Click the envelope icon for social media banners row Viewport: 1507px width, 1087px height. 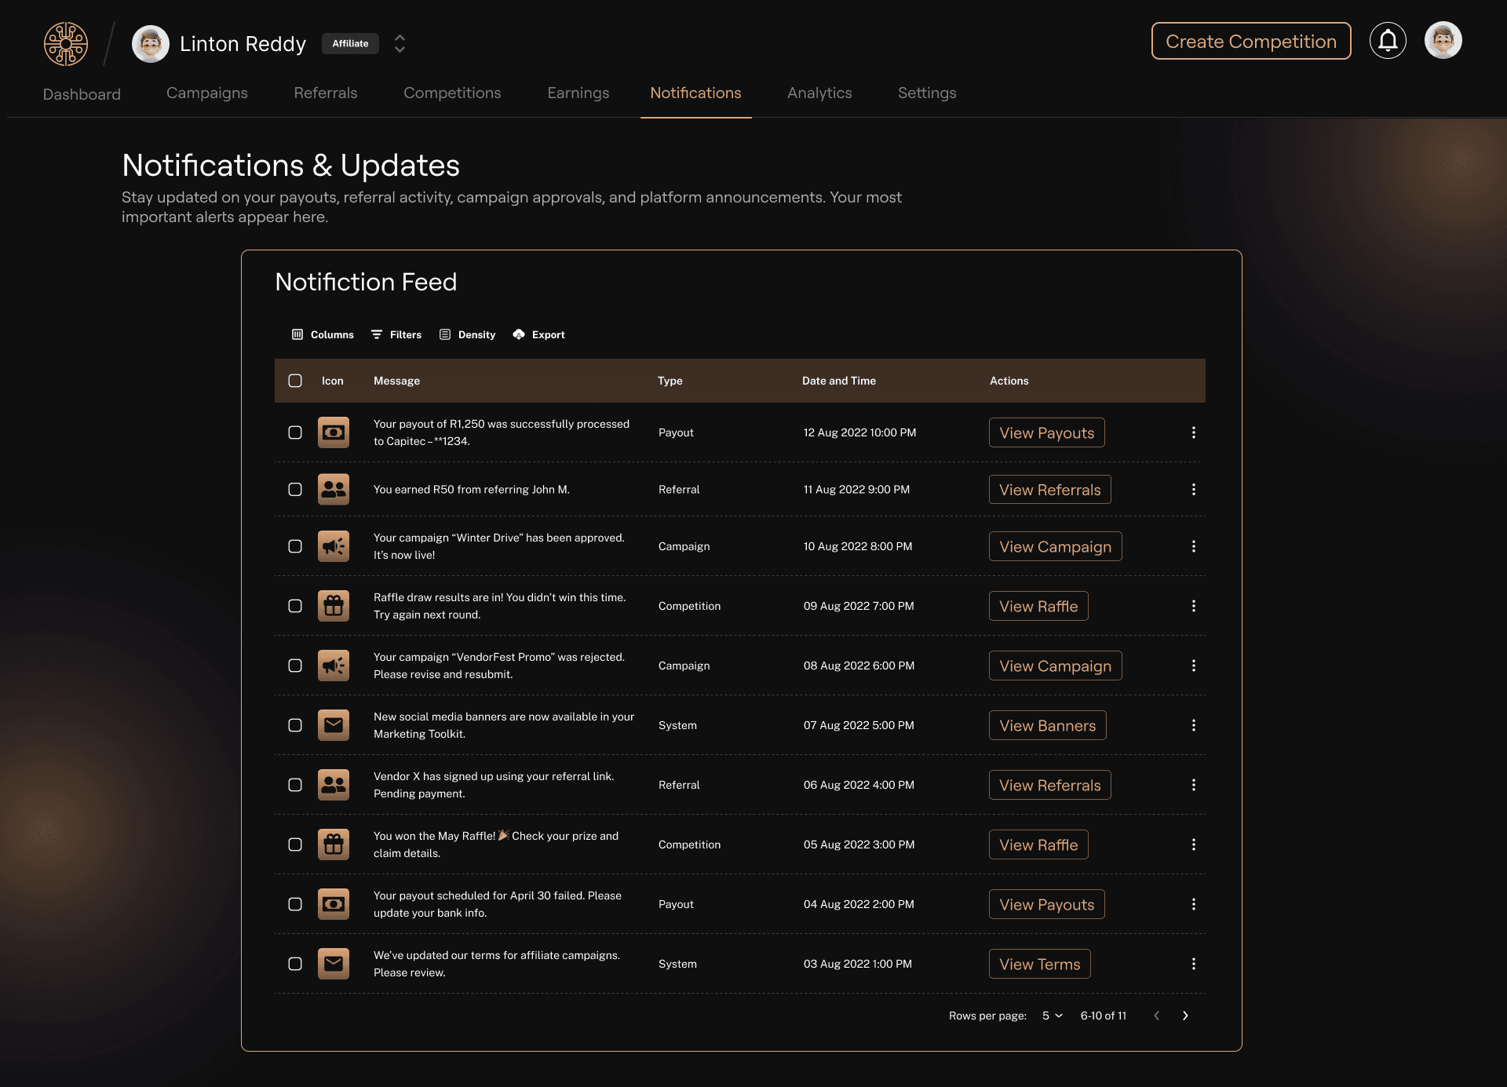(x=334, y=725)
